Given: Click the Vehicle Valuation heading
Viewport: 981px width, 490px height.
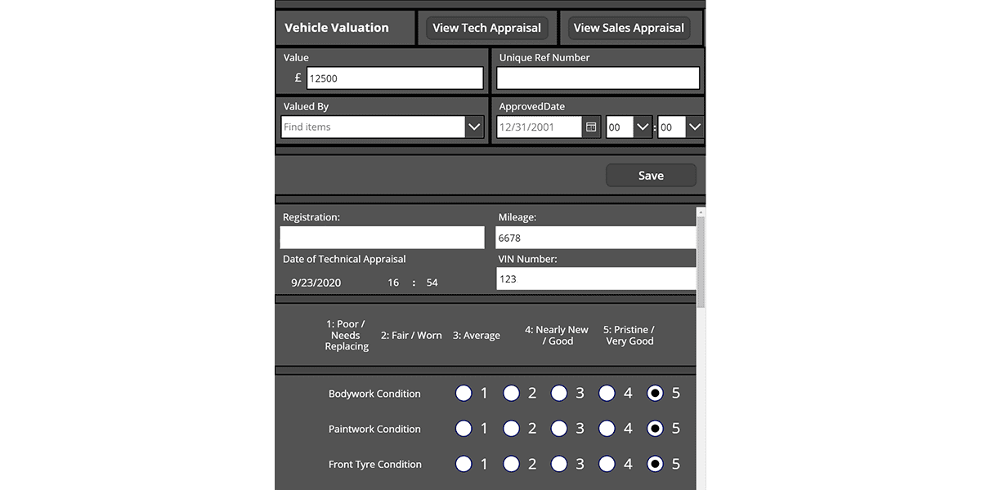Looking at the screenshot, I should tap(337, 28).
